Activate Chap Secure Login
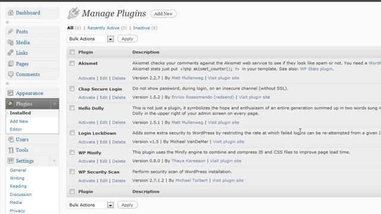Image resolution: width=381 pixels, height=214 pixels. pyautogui.click(x=86, y=97)
